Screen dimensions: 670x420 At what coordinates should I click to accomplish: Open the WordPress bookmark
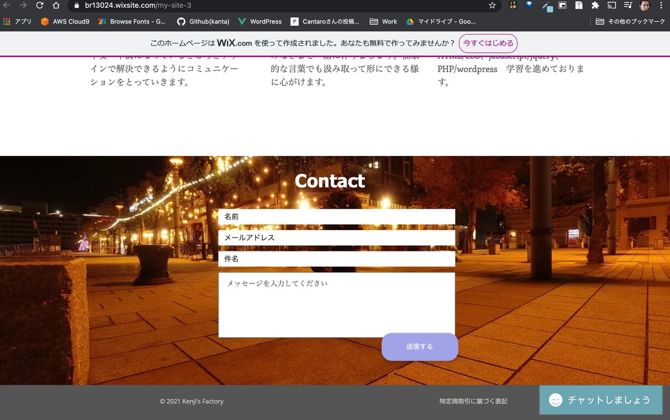click(x=260, y=21)
